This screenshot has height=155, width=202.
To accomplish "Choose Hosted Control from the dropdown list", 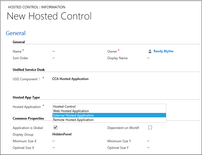I will 109,107.
